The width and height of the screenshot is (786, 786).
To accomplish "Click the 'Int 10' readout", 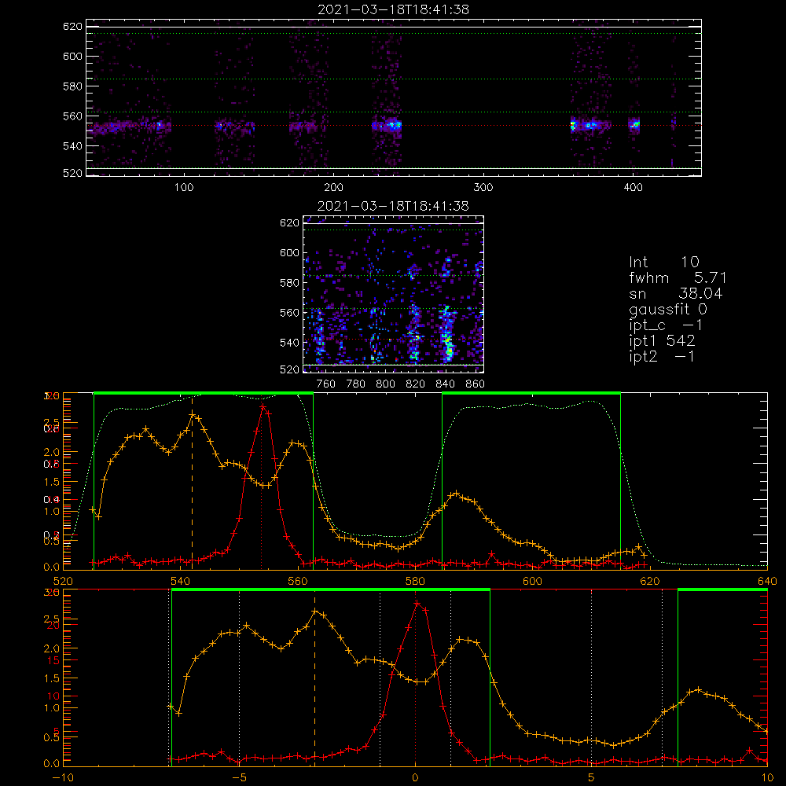I will pos(664,262).
